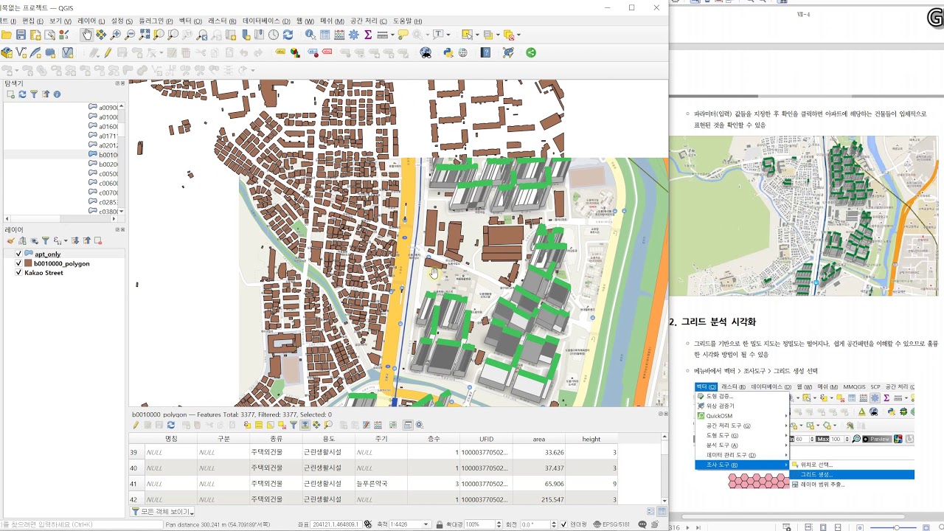Click the Zoom Full extent icon

pos(145,35)
